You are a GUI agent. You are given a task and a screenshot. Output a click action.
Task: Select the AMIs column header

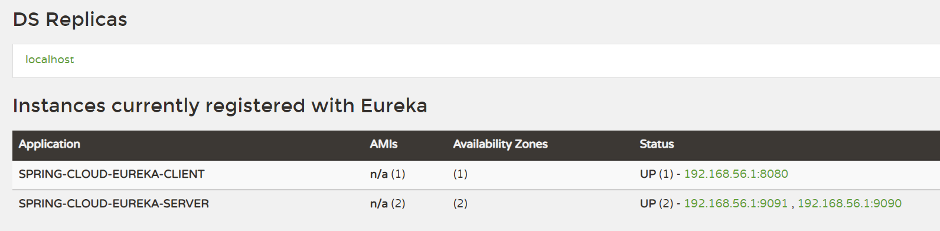coord(384,144)
